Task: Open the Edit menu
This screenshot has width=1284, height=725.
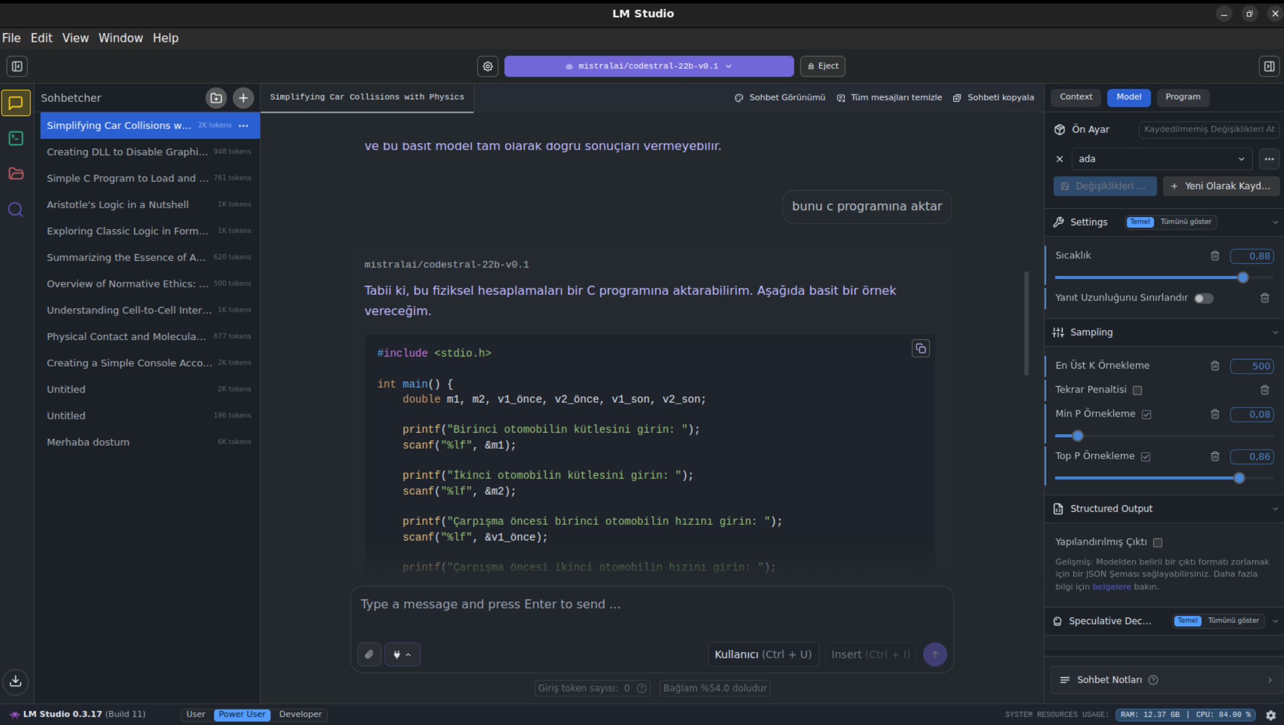Action: pyautogui.click(x=41, y=38)
